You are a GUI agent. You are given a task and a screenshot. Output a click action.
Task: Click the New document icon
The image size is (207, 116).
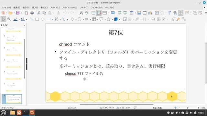pos(3,13)
